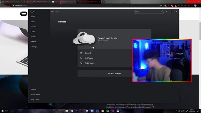Click the Oculus logo on the browser page

coord(24,14)
